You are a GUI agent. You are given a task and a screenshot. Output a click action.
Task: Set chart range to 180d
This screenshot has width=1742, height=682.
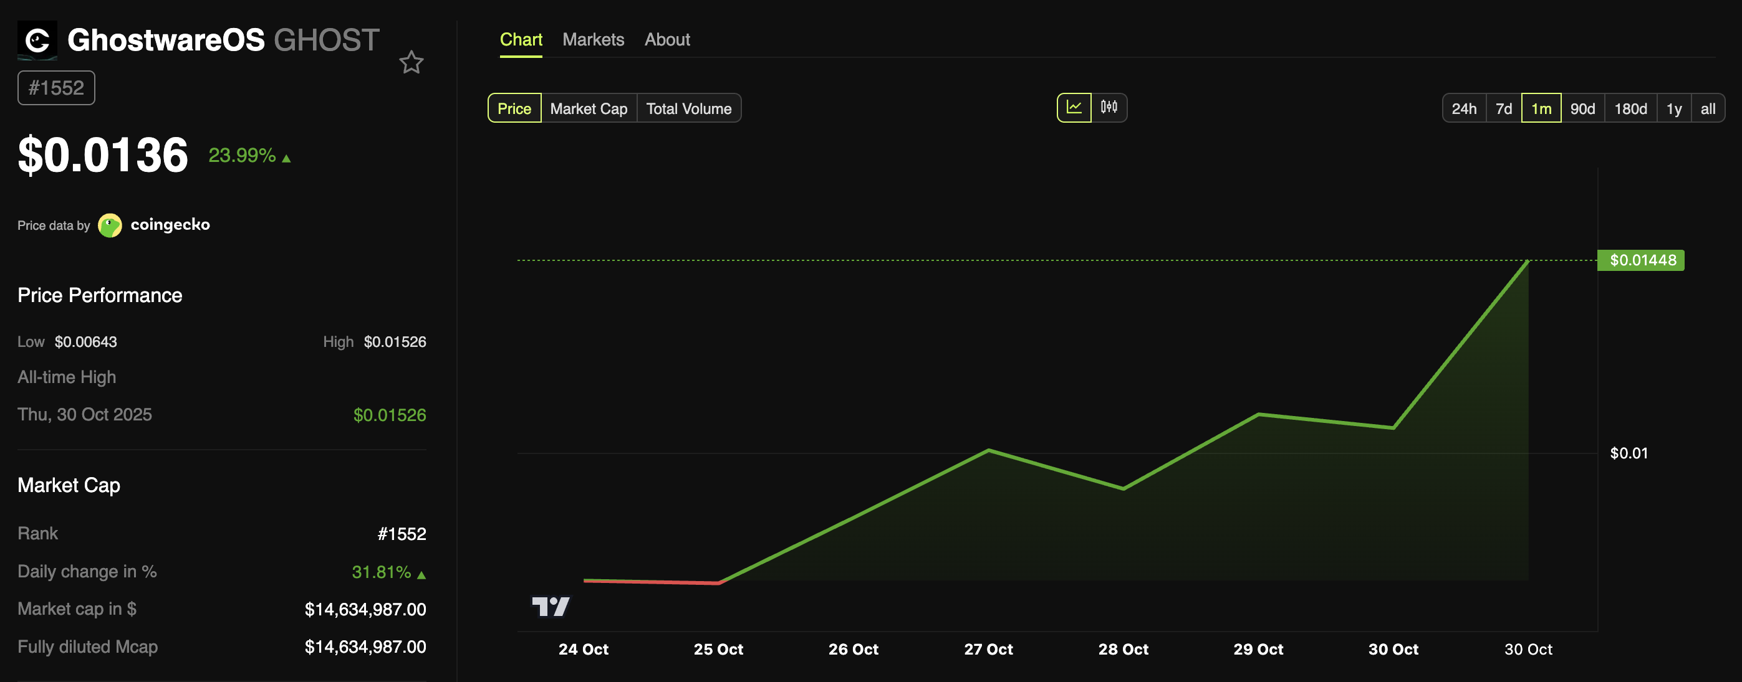[x=1630, y=108]
